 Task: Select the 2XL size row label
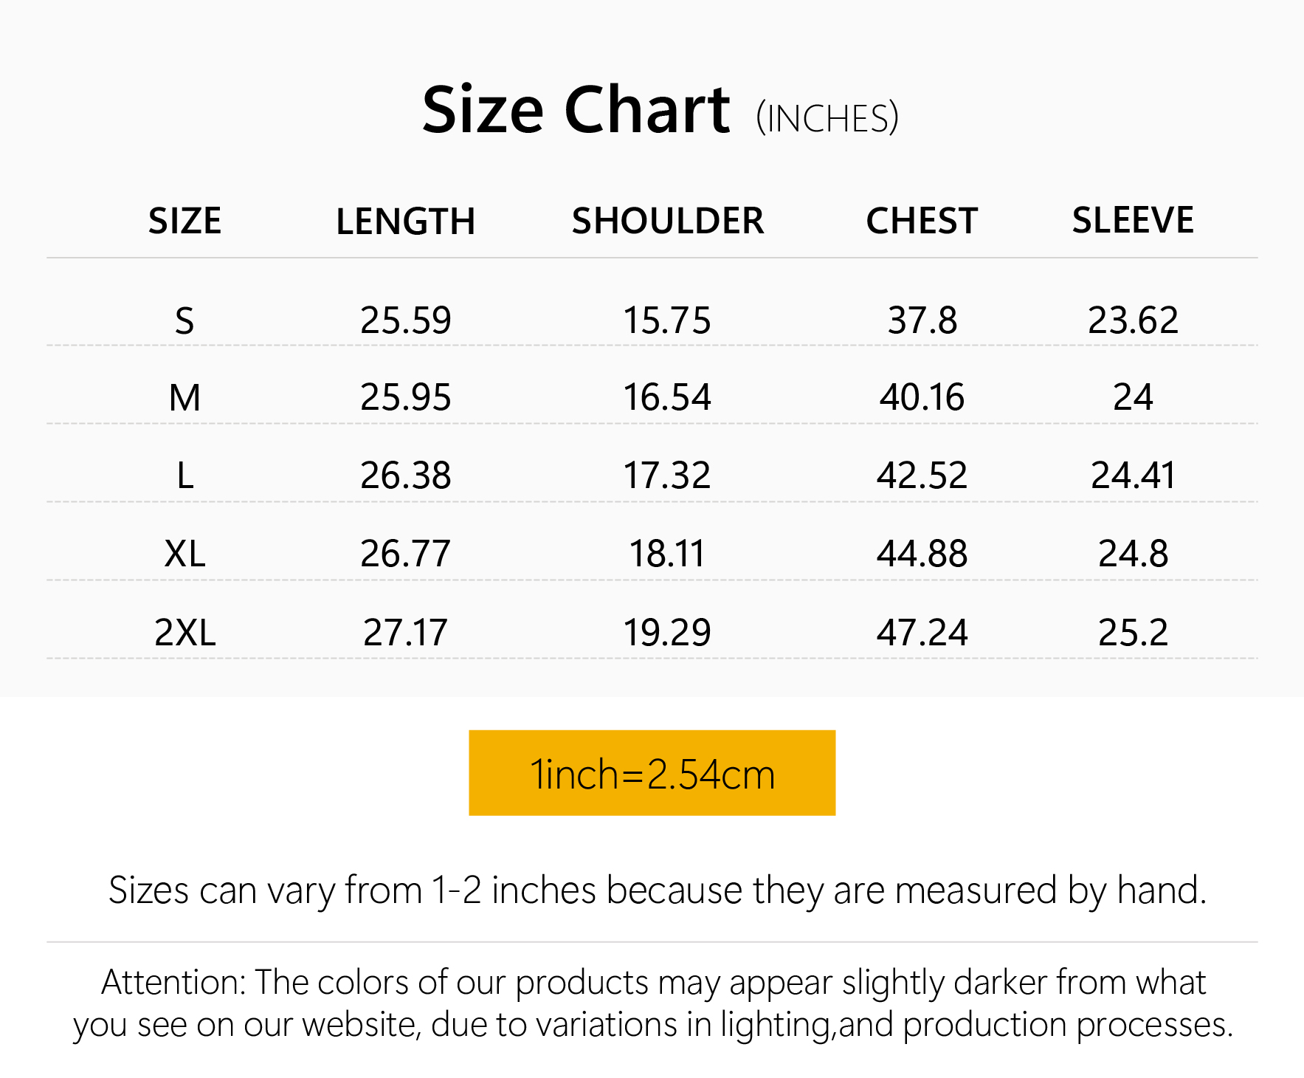[x=184, y=633]
